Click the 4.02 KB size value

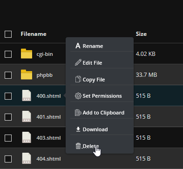pyautogui.click(x=146, y=54)
